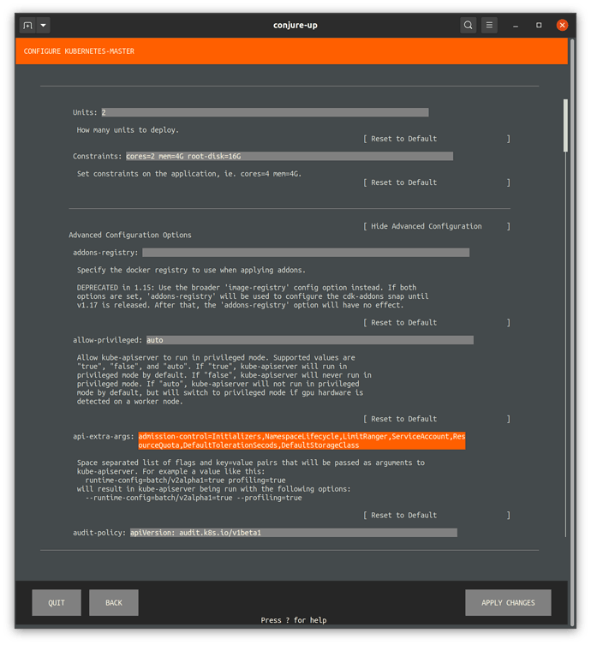Click the 'Allow kube-apiserver to run' description

[x=224, y=379]
